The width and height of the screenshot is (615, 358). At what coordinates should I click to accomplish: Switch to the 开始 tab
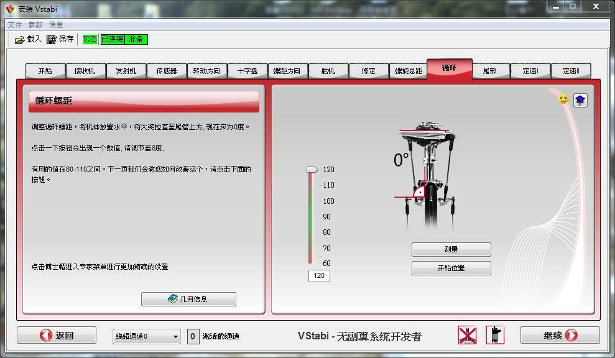[x=45, y=71]
